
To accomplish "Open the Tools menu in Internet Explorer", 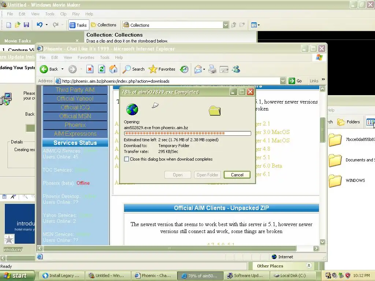I will point(104,57).
